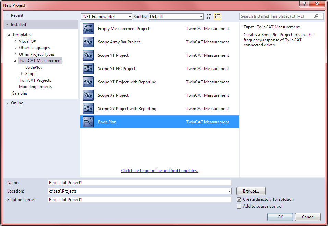
Task: Choose the Scope YT Project icon
Action: point(88,55)
